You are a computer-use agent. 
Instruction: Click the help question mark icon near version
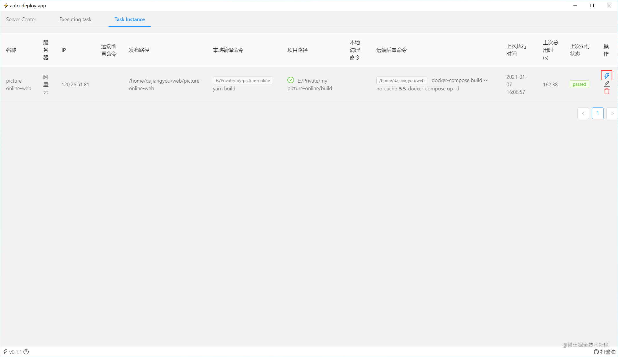pyautogui.click(x=26, y=352)
